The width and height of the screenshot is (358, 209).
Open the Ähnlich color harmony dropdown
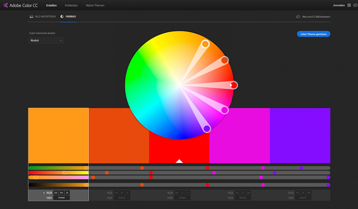(46, 40)
